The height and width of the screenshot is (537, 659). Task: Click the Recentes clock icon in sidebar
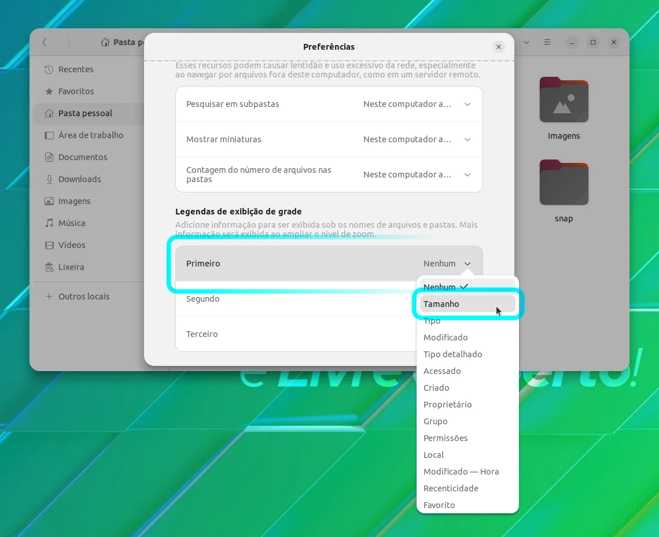[x=49, y=69]
